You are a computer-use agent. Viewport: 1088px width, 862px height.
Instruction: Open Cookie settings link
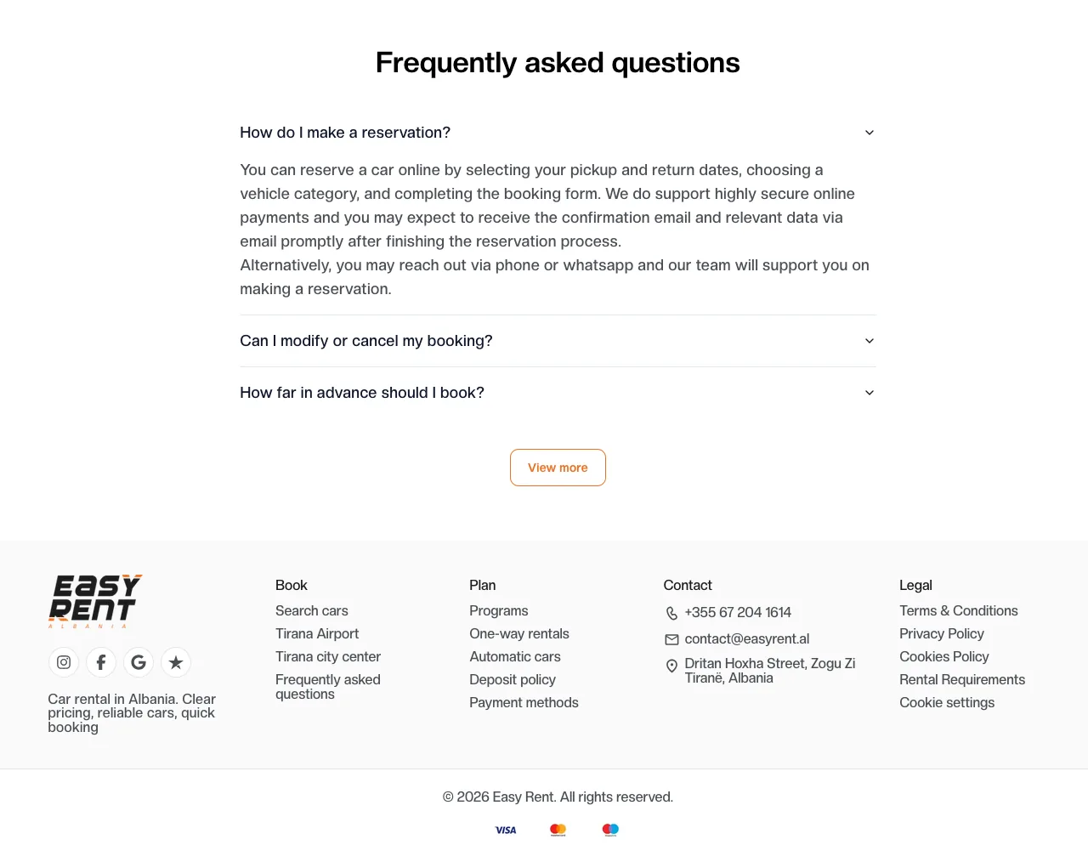947,702
